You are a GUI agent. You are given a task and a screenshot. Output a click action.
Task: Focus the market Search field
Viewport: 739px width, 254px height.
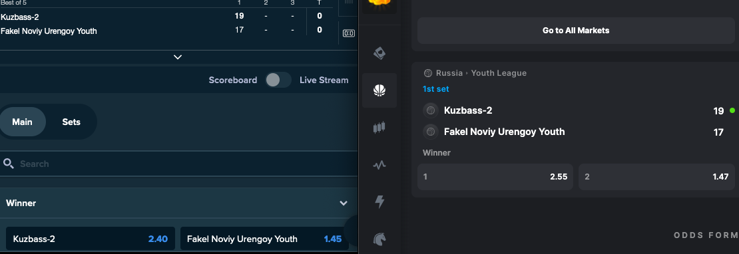[178, 164]
